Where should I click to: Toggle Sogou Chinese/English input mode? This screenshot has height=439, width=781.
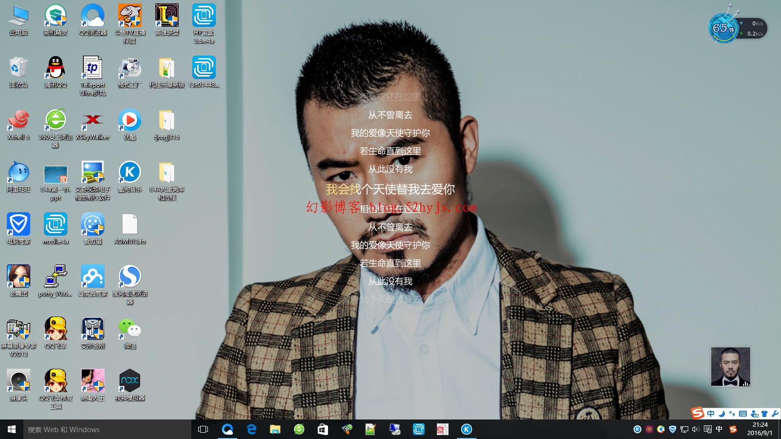711,414
